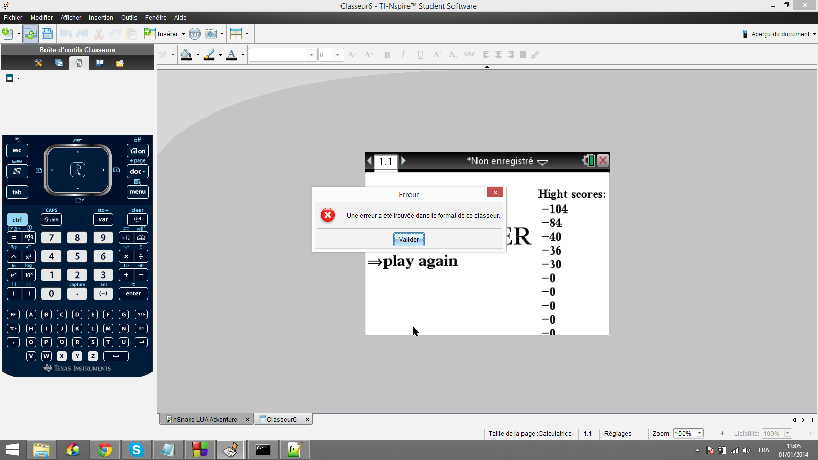Viewport: 818px width, 460px height.
Task: Click the var variables icon in toolbar
Action: [x=195, y=34]
